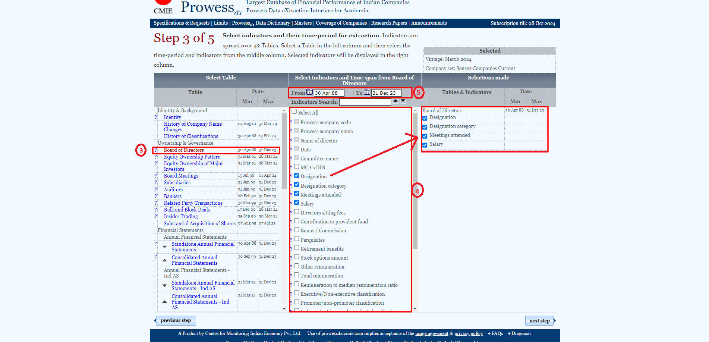Click the Select Table list scrollbar thumb
Viewport: 709px width, 342px height.
point(284,151)
